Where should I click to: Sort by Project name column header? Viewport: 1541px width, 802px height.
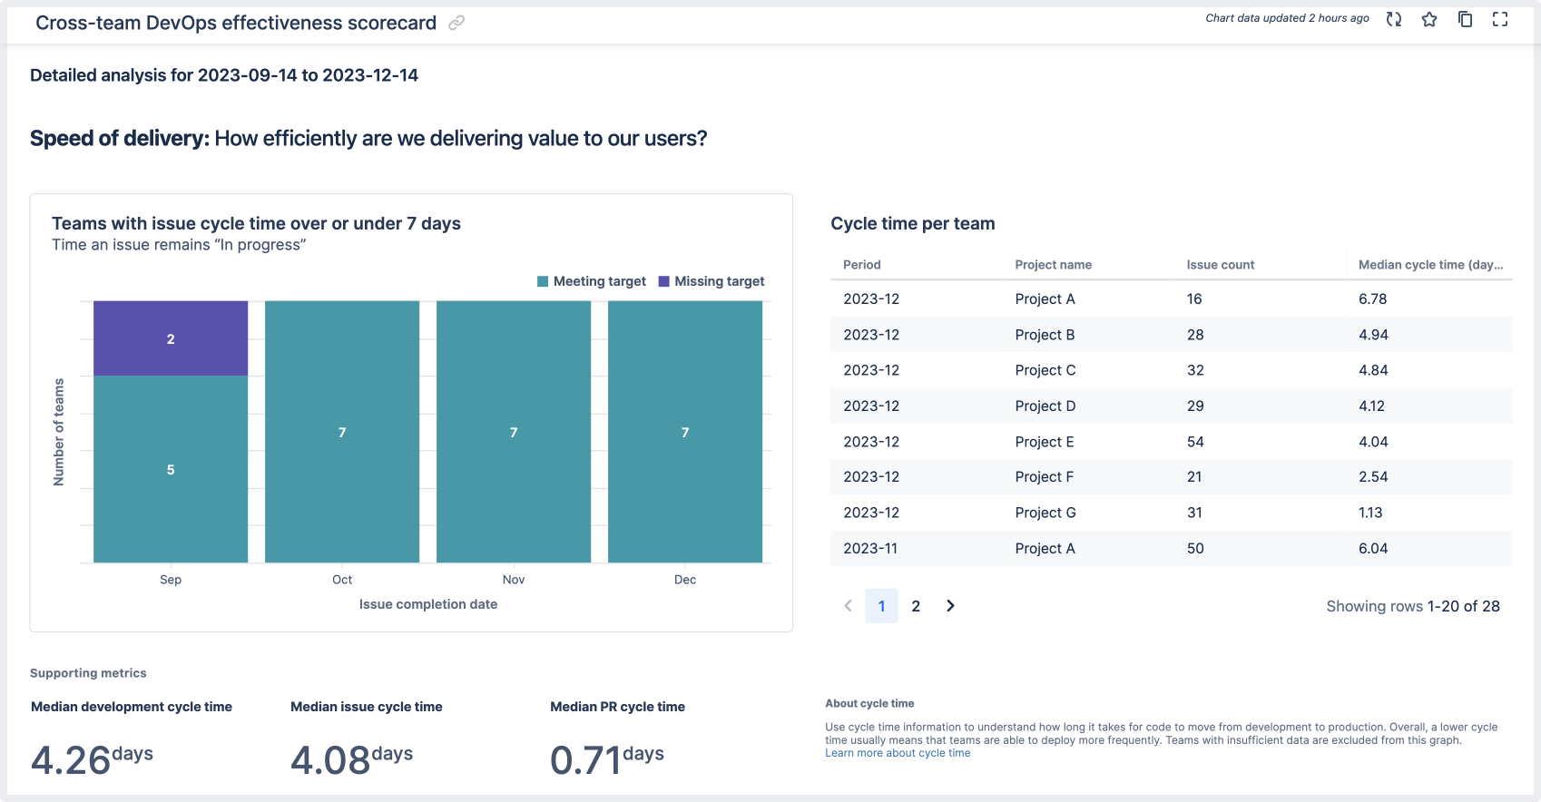coord(1054,265)
